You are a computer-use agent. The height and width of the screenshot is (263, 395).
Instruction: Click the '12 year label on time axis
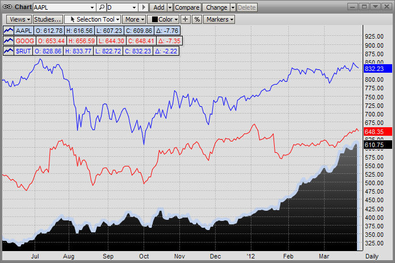coord(251,256)
